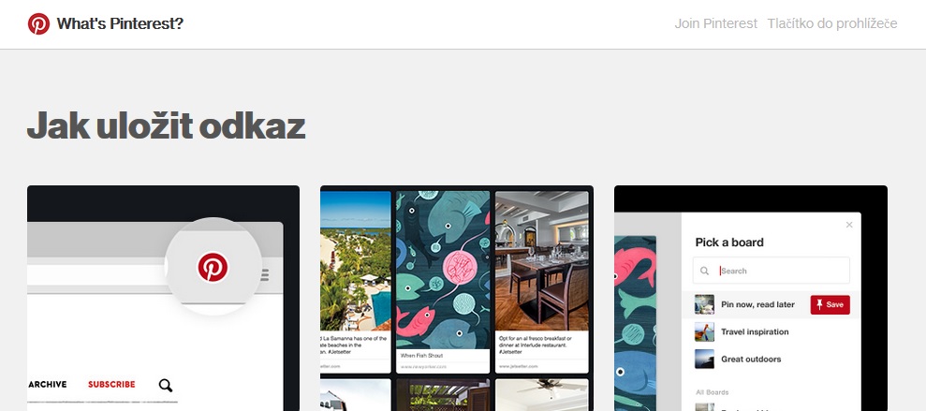Screen dimensions: 926x411
Task: Click into the board Search field
Action: tap(772, 271)
